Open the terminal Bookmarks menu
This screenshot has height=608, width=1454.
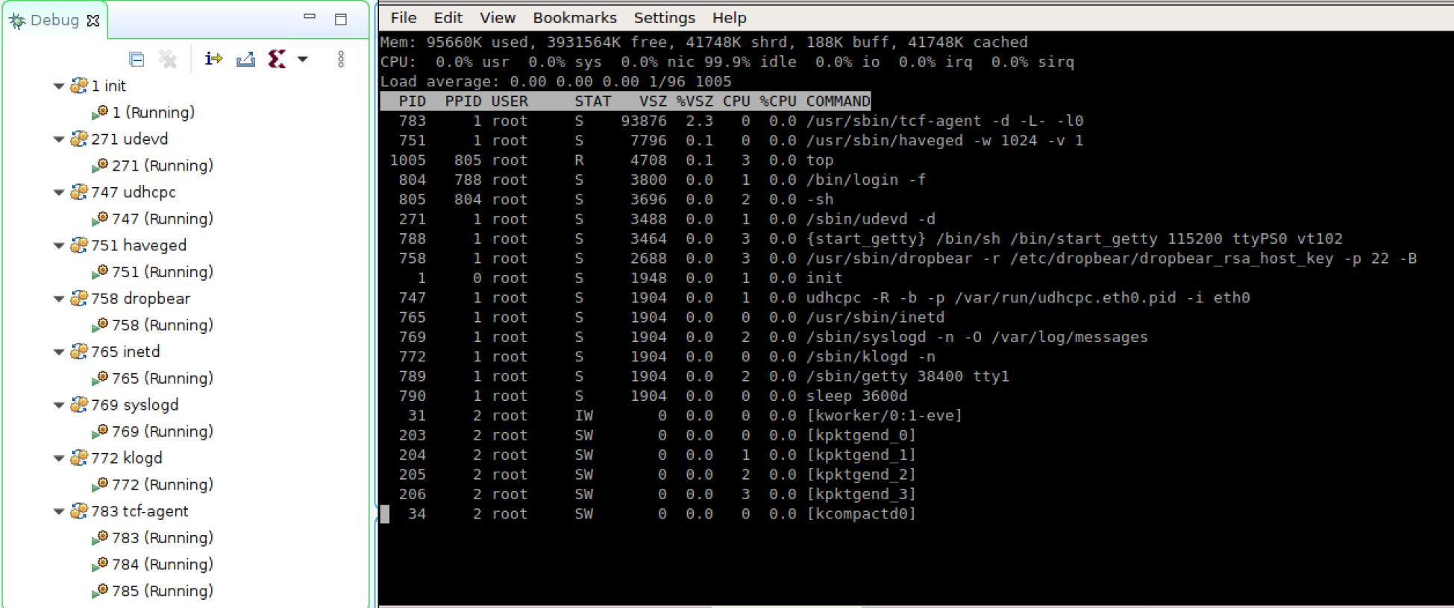[575, 18]
